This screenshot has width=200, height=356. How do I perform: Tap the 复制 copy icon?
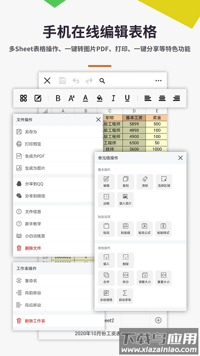pos(126,182)
